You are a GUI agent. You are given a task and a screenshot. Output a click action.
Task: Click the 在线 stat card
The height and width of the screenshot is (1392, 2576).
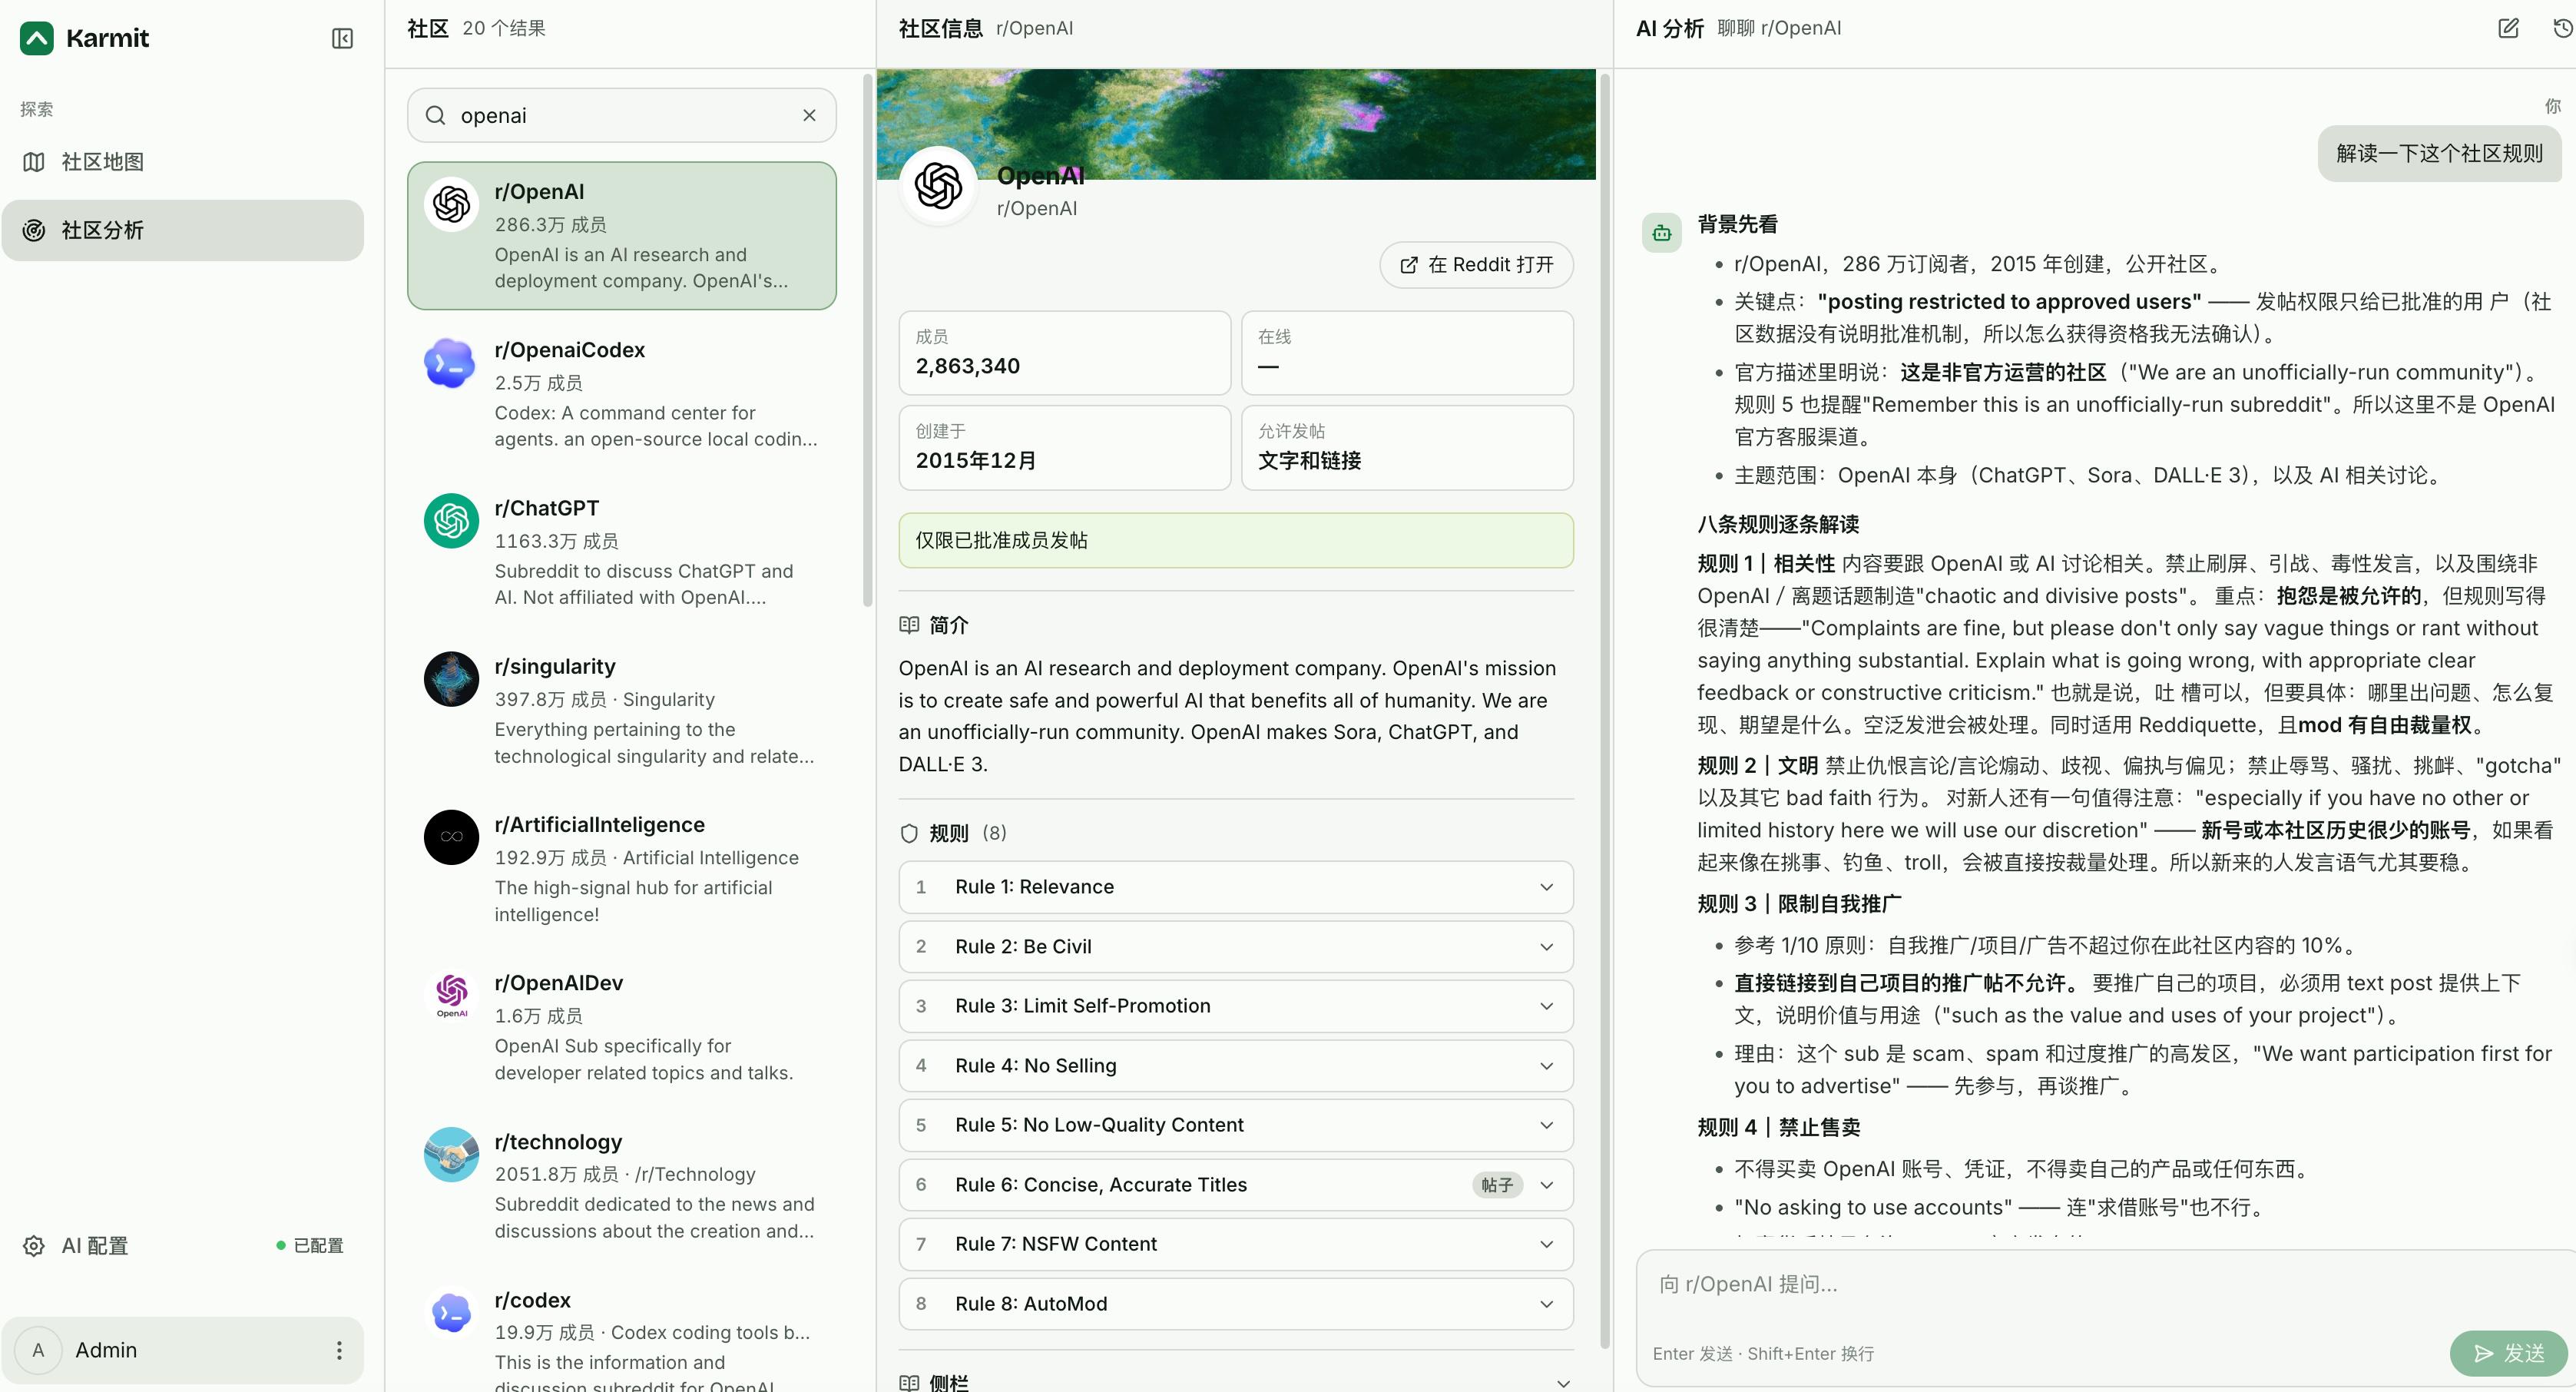pyautogui.click(x=1407, y=353)
